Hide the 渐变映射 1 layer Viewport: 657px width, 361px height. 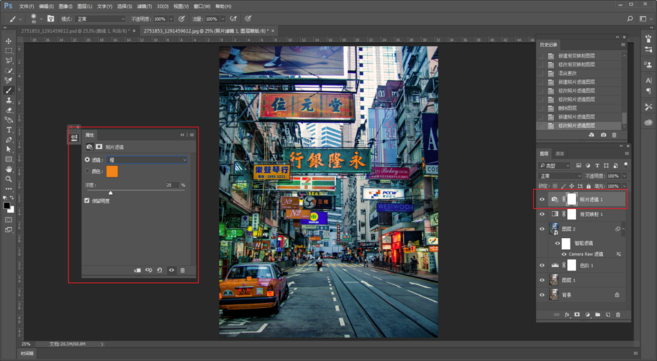tap(542, 215)
